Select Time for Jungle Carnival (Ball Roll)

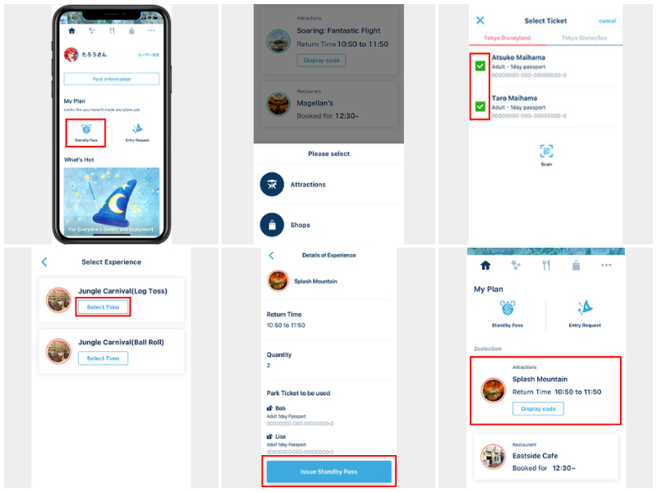103,358
